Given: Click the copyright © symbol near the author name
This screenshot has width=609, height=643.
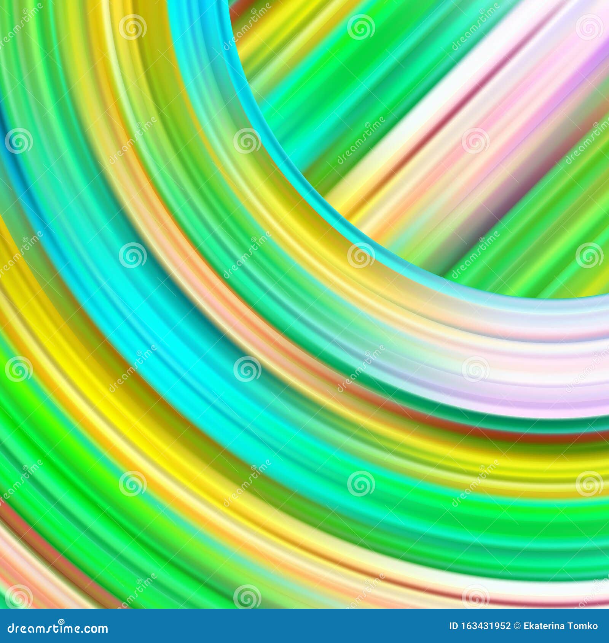Looking at the screenshot, I should click(518, 626).
